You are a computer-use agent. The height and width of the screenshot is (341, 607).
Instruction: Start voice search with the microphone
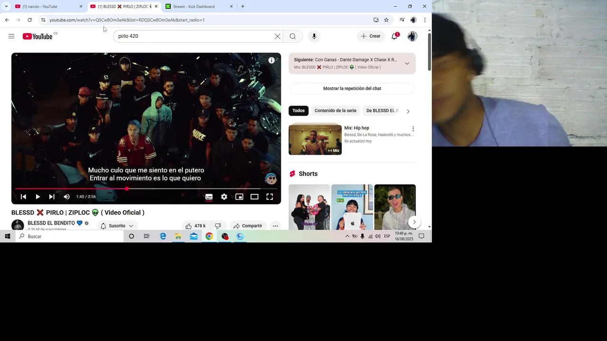(x=314, y=36)
